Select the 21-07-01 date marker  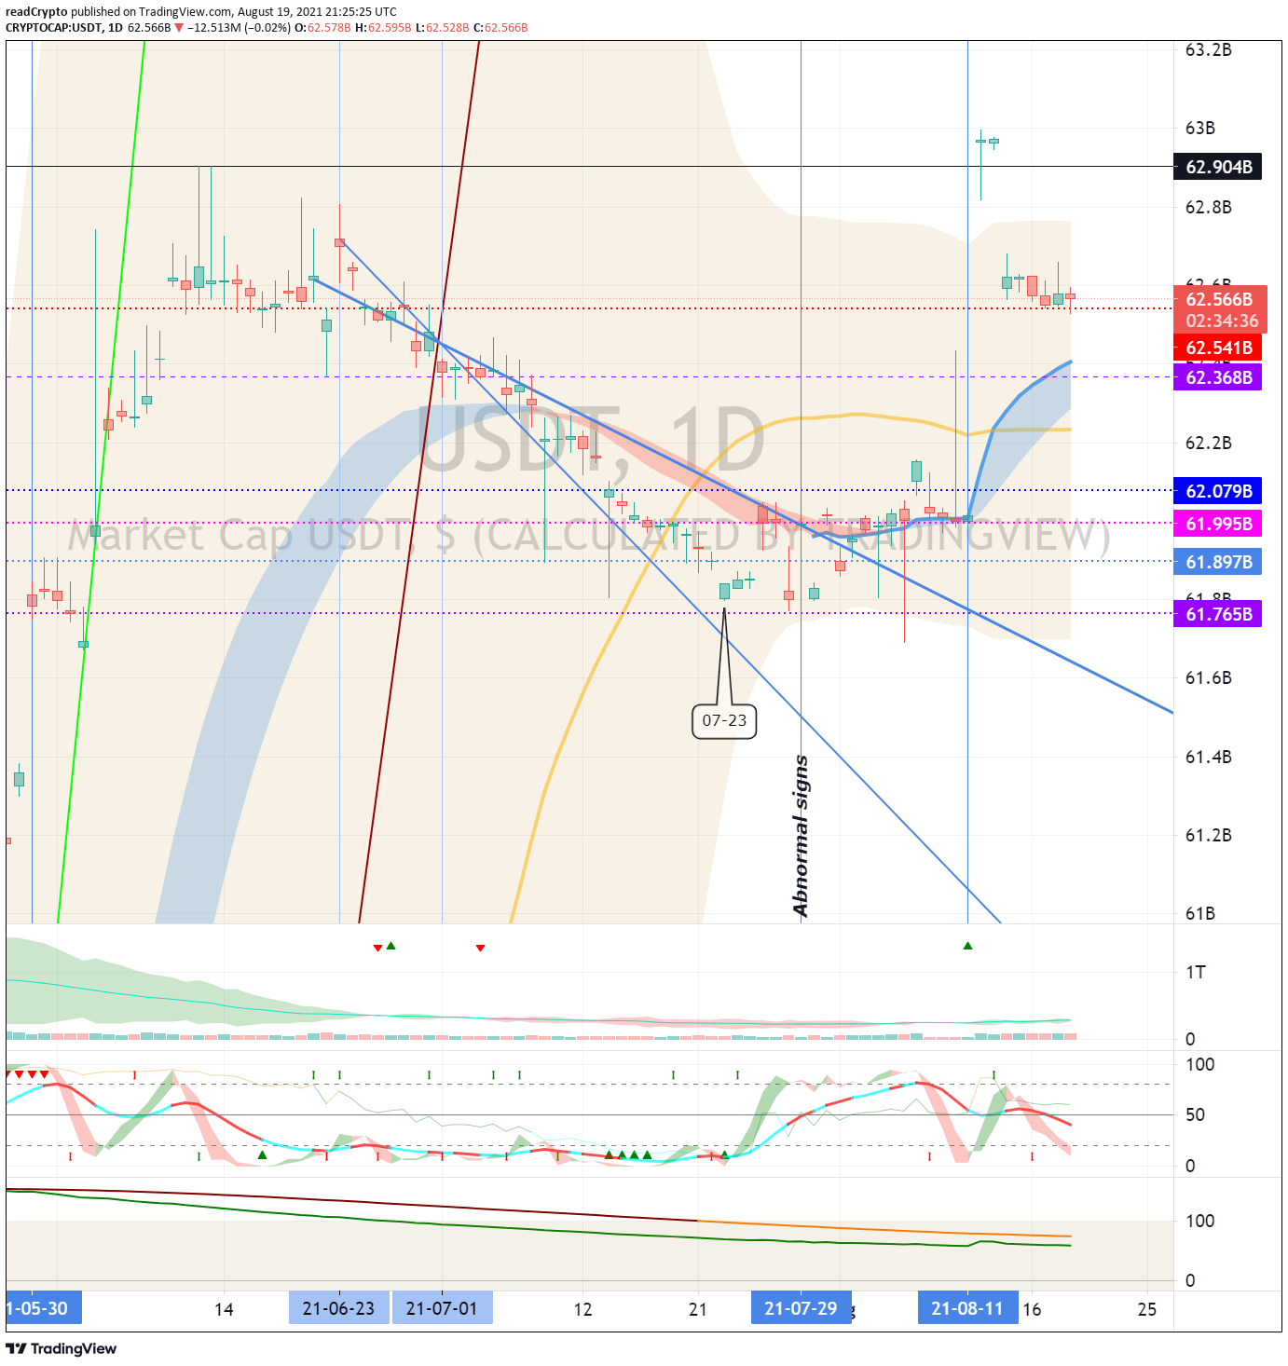point(442,1308)
